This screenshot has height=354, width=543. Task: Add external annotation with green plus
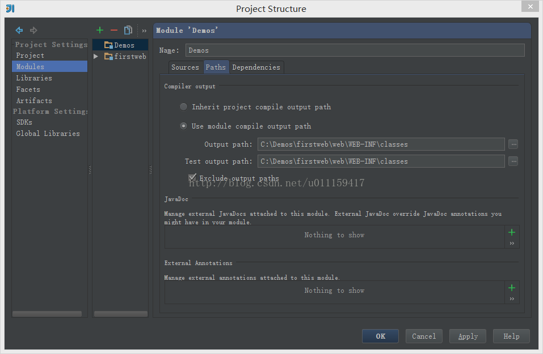point(512,288)
